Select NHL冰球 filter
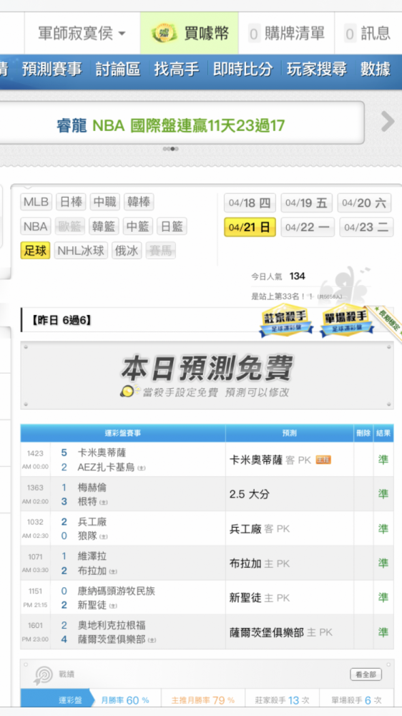Viewport: 402px width, 716px height. tap(82, 251)
